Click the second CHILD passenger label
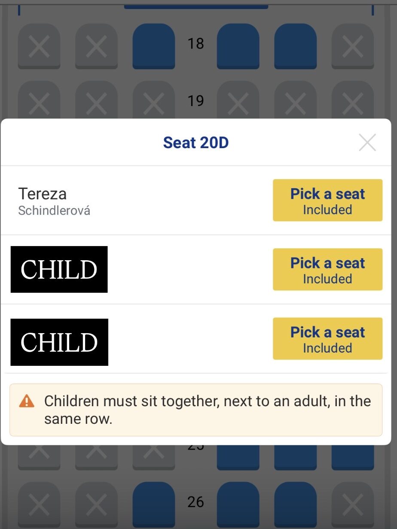Viewport: 397px width, 529px height. 59,342
